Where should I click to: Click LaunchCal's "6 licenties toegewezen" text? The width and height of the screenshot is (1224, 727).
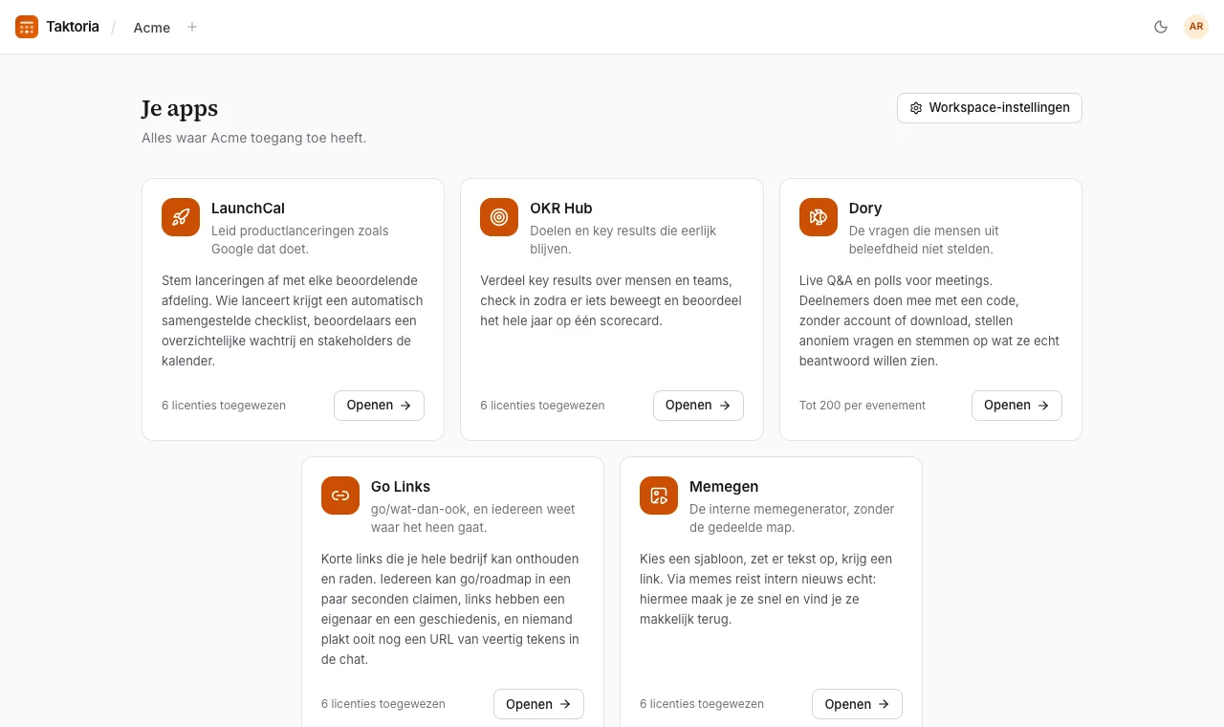click(224, 406)
